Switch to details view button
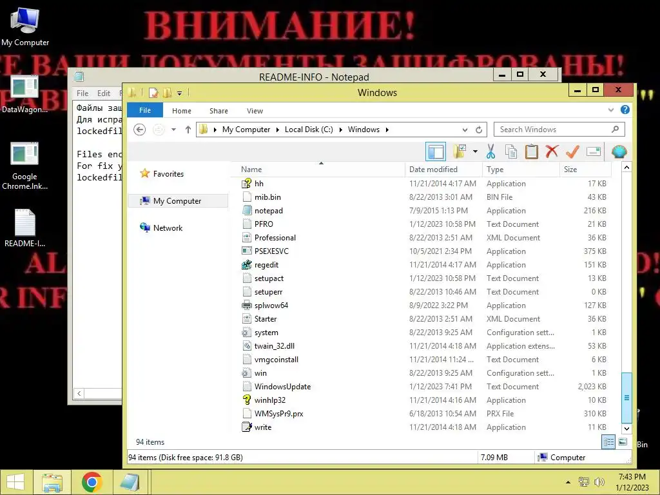Screen dimensions: 660x495 (x=608, y=442)
